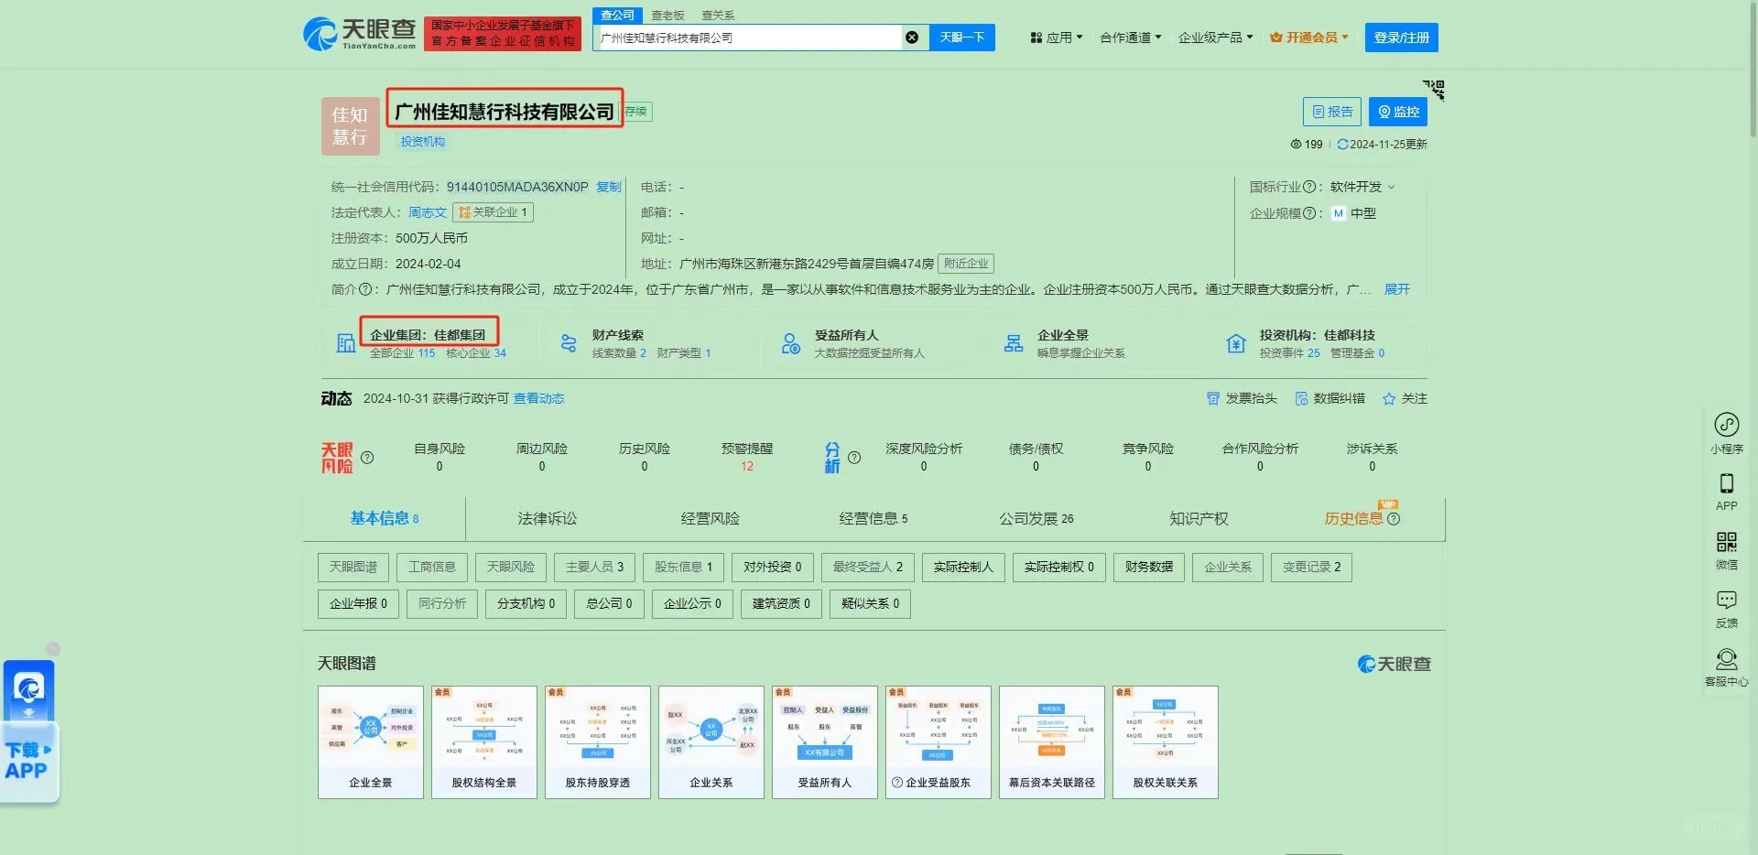Open the 合作通道 dropdown menu
The height and width of the screenshot is (855, 1758).
click(x=1131, y=38)
